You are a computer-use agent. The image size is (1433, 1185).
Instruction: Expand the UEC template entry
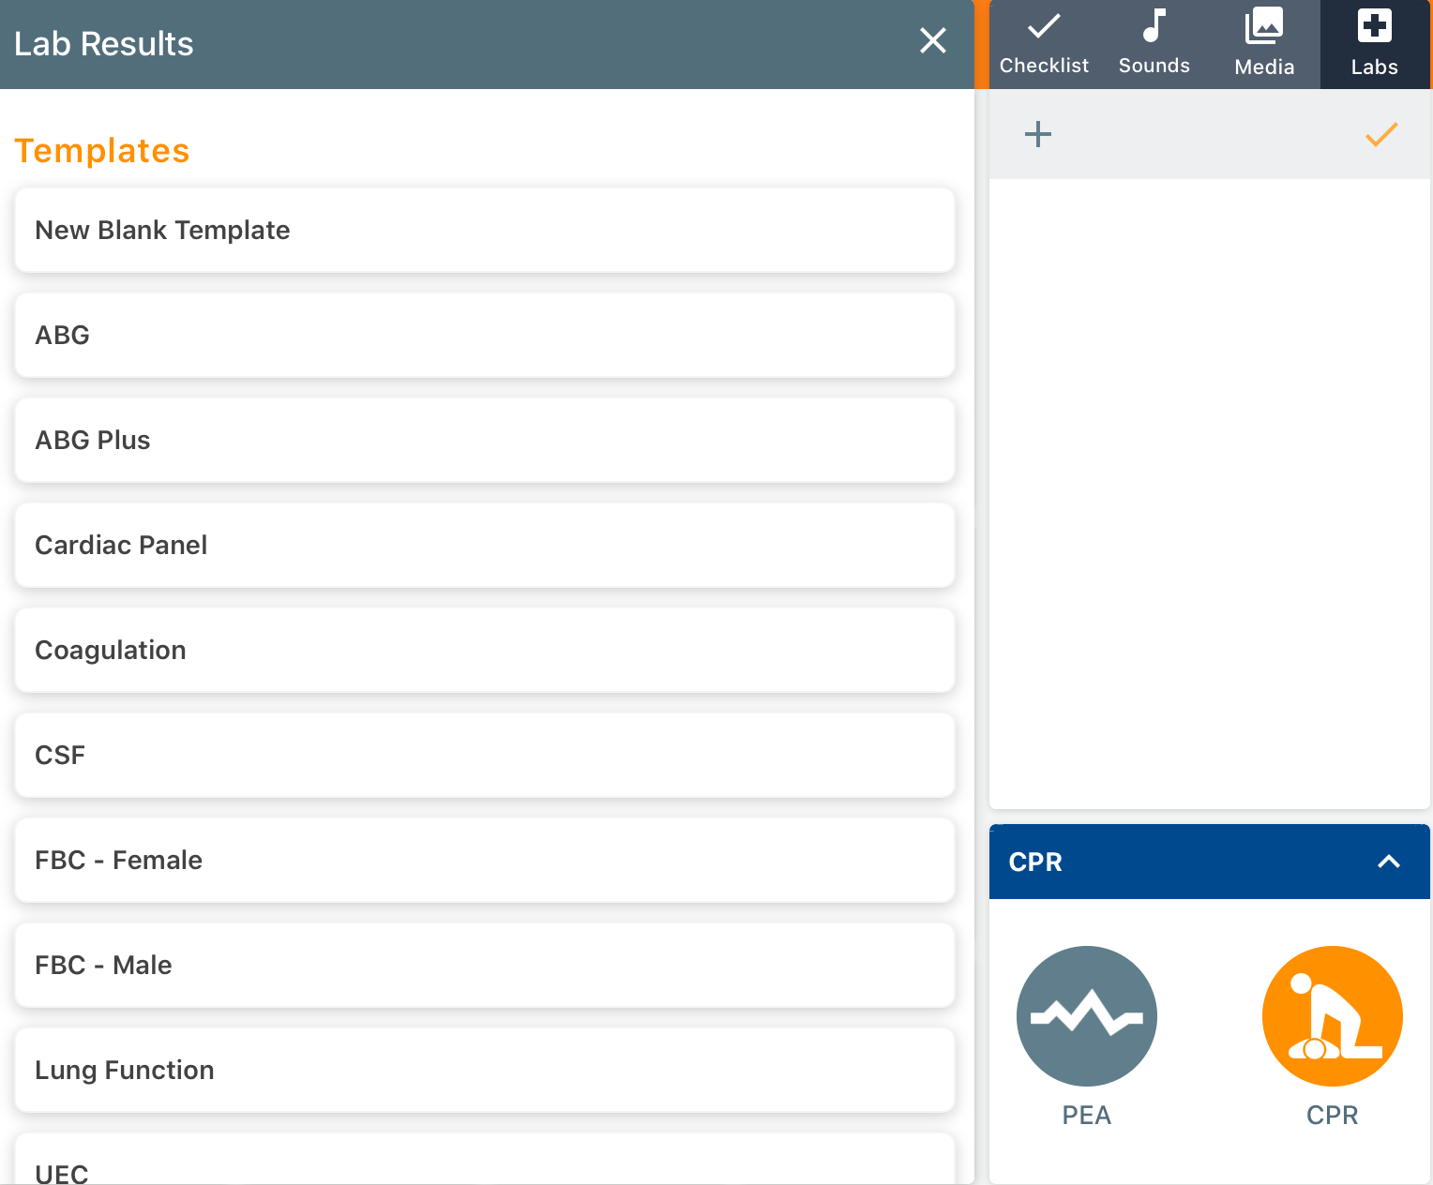(484, 1167)
